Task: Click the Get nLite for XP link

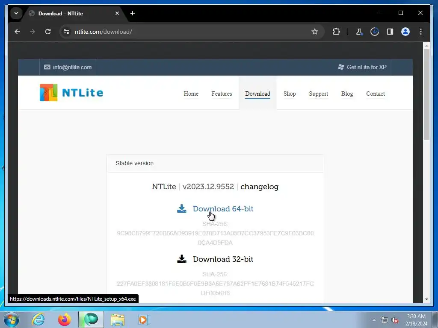Action: tap(367, 67)
